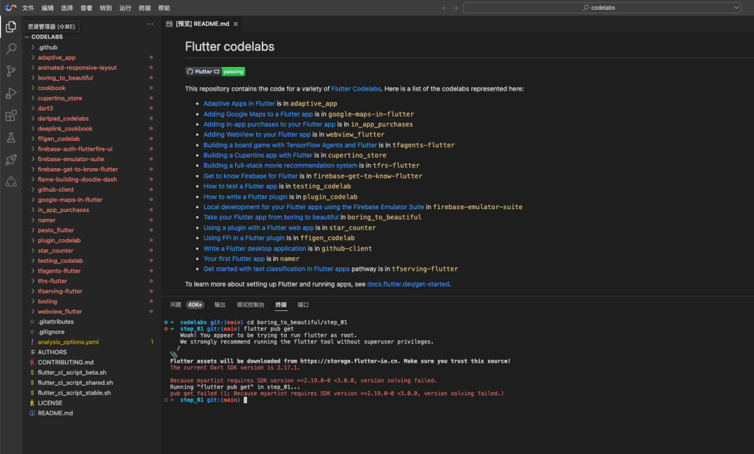This screenshot has height=454, width=754.
Task: Expand the boring_to_beautiful folder
Action: click(x=66, y=78)
